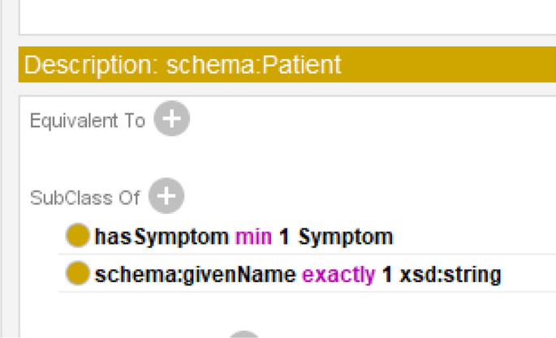This screenshot has width=556, height=338.
Task: Click partially visible plus button at panel bottom
Action: coord(243,334)
